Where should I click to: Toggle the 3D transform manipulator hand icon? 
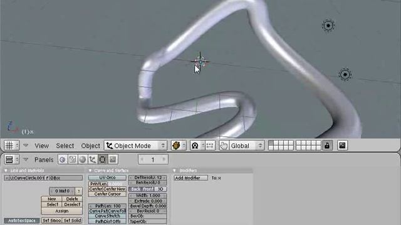(x=224, y=146)
